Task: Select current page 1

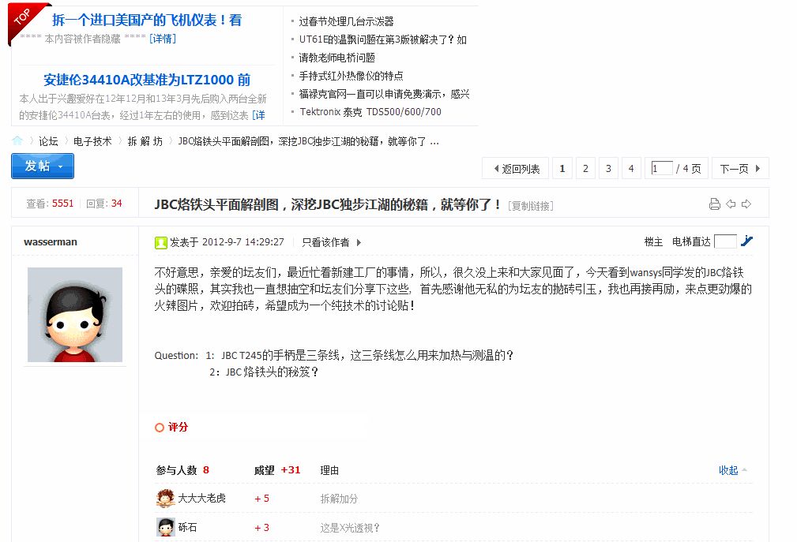Action: pyautogui.click(x=562, y=169)
